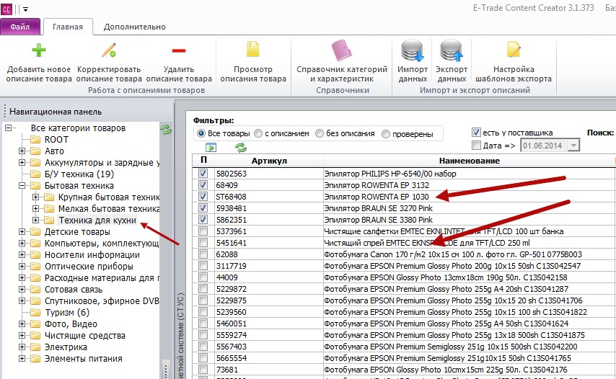Click the green plus Add new product description icon

click(x=38, y=50)
